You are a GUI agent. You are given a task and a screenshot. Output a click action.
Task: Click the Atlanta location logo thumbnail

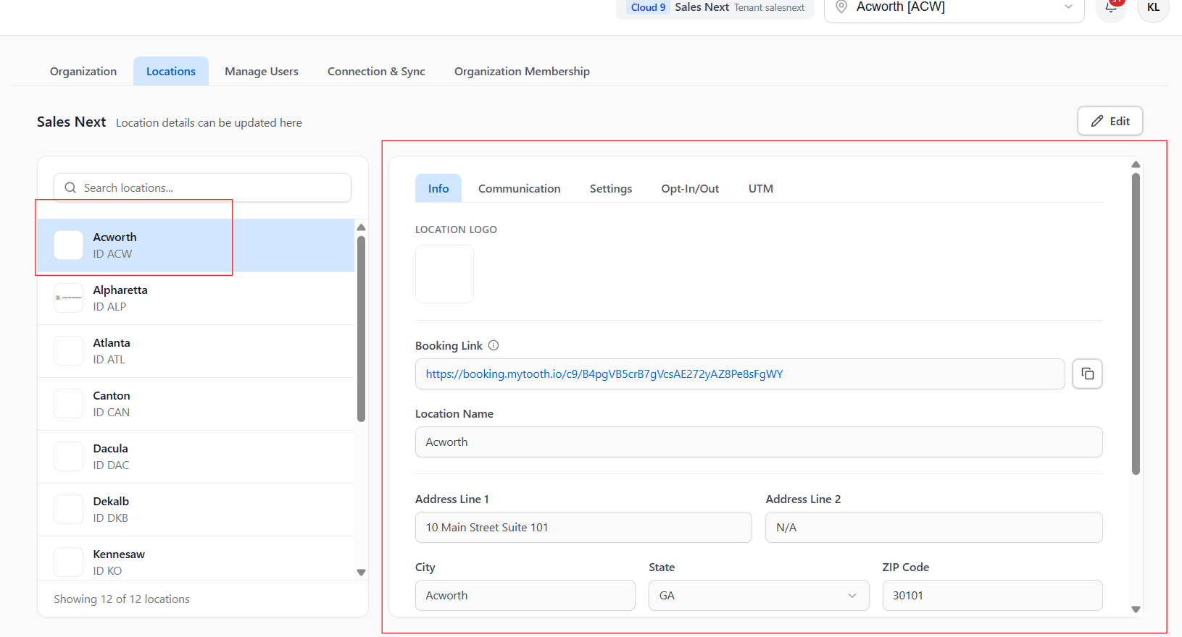coord(69,351)
